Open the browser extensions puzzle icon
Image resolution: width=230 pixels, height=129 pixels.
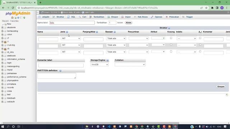[x=212, y=8]
